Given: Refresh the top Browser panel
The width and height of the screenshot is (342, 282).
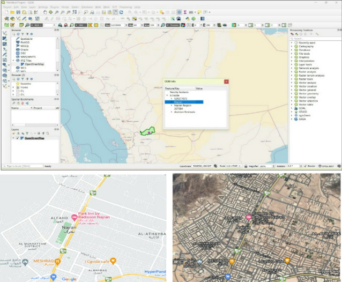Looking at the screenshot, I should [x=18, y=34].
